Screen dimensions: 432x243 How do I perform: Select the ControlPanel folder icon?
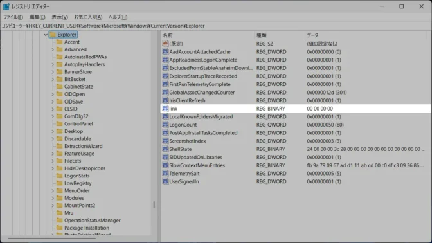point(59,123)
